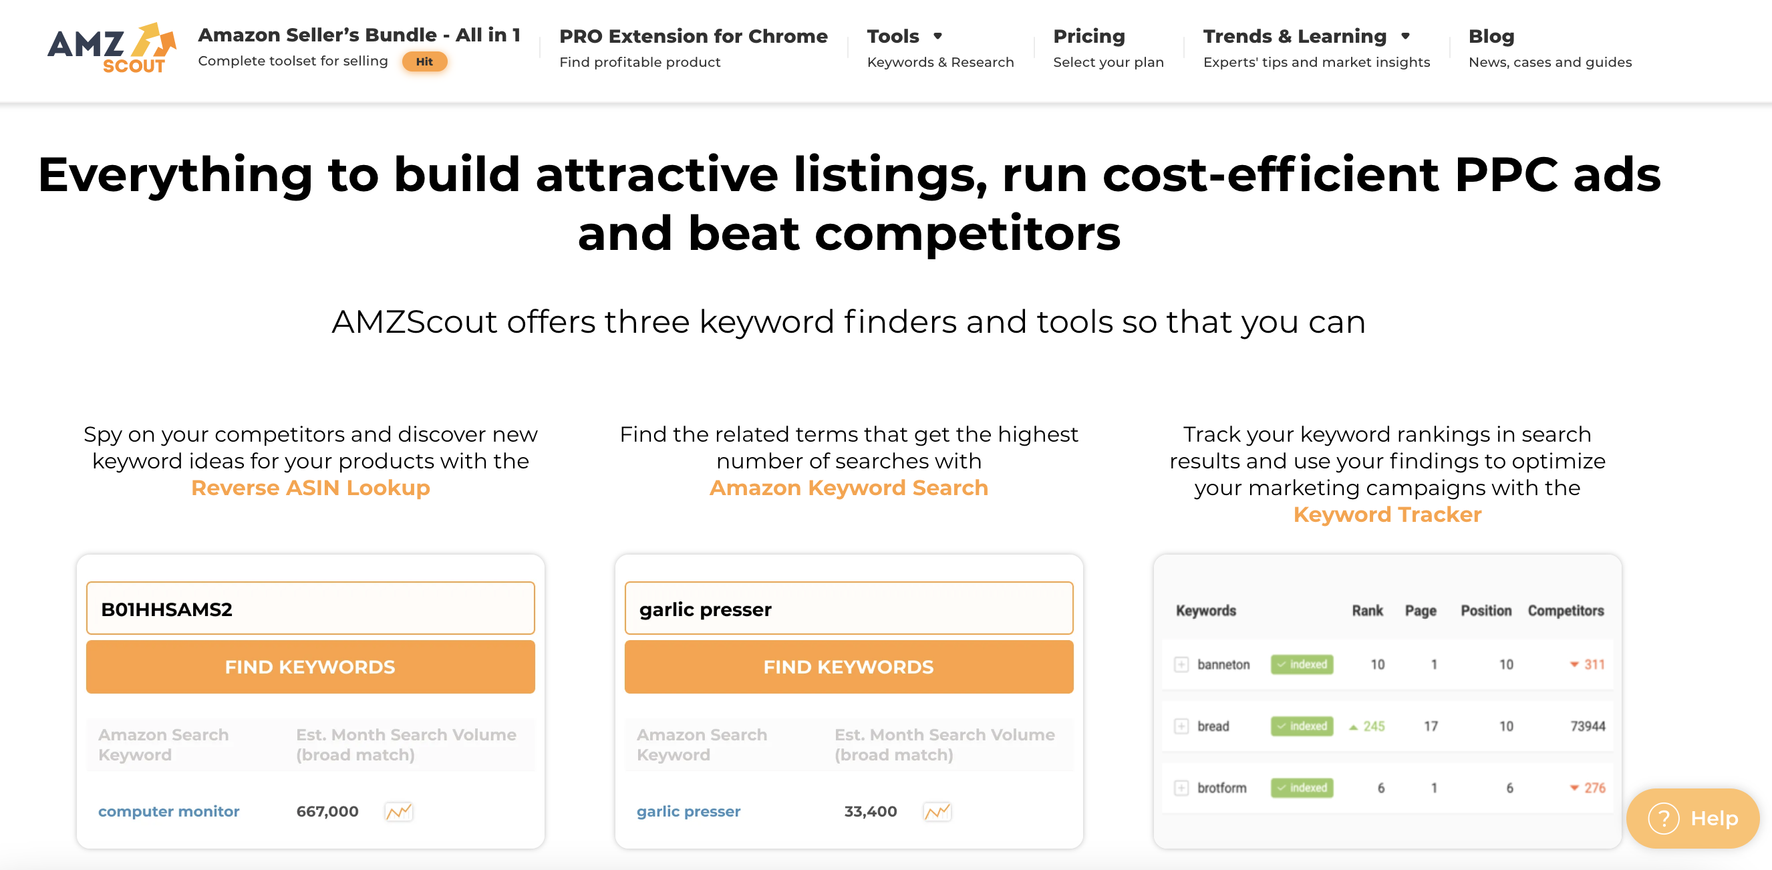
Task: Expand the brotform keyword row
Action: point(1181,787)
